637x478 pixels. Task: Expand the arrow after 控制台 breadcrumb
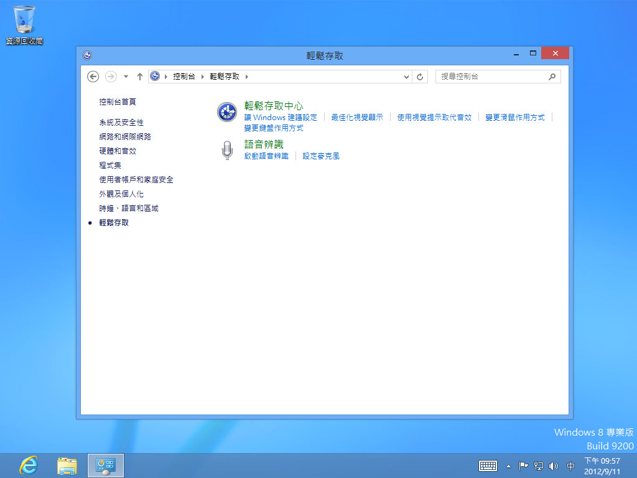[202, 77]
